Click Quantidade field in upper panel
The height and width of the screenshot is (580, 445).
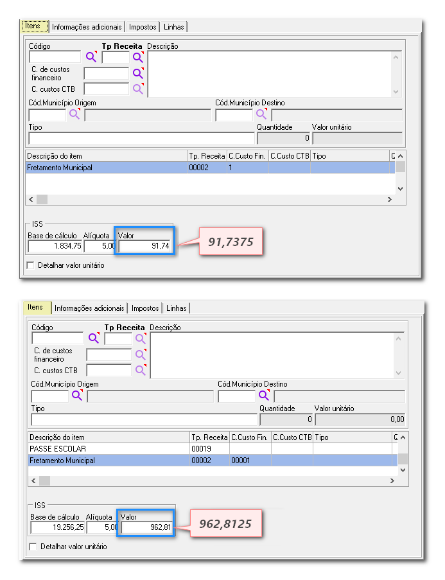(284, 138)
